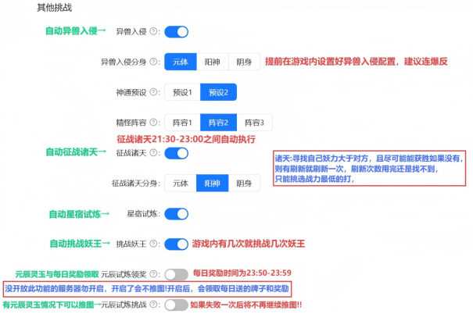Viewport: 473px width, 314px height.
Task: Pick 元体 for 征战诸天分身
Action: point(181,183)
